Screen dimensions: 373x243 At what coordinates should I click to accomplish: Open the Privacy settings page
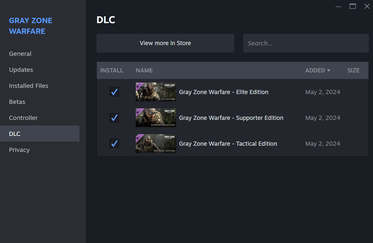coord(19,150)
